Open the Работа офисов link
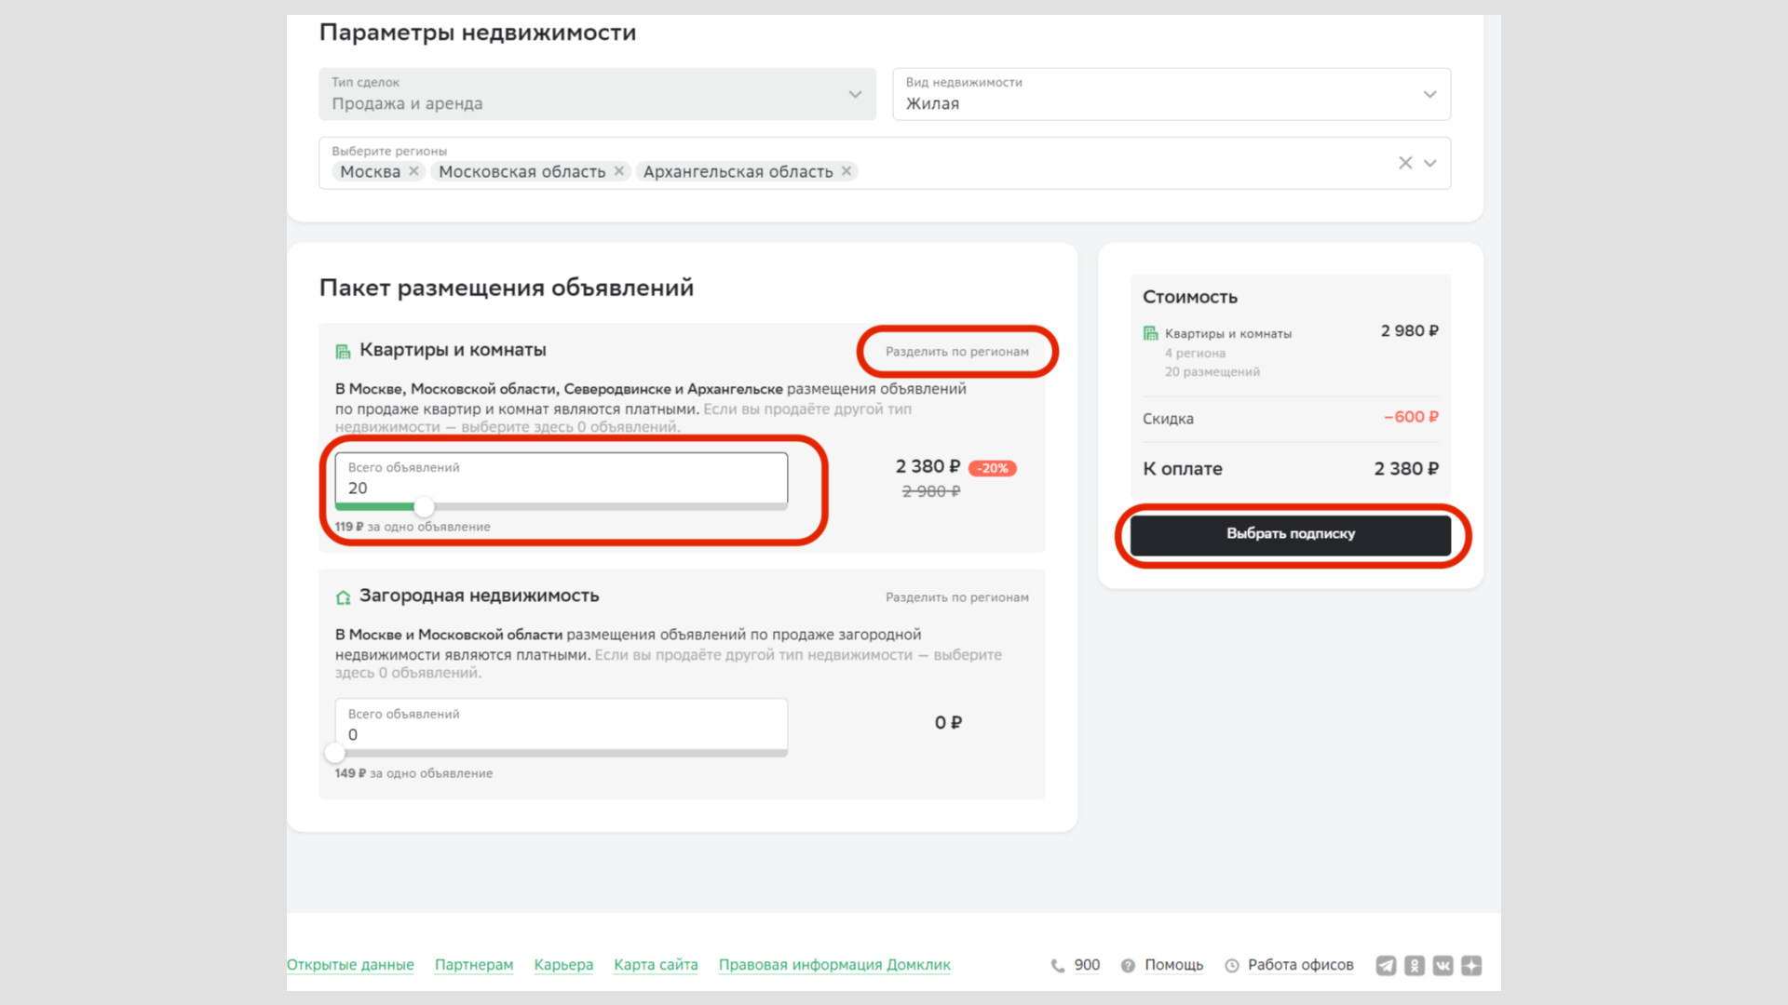The image size is (1788, 1005). coord(1301,965)
